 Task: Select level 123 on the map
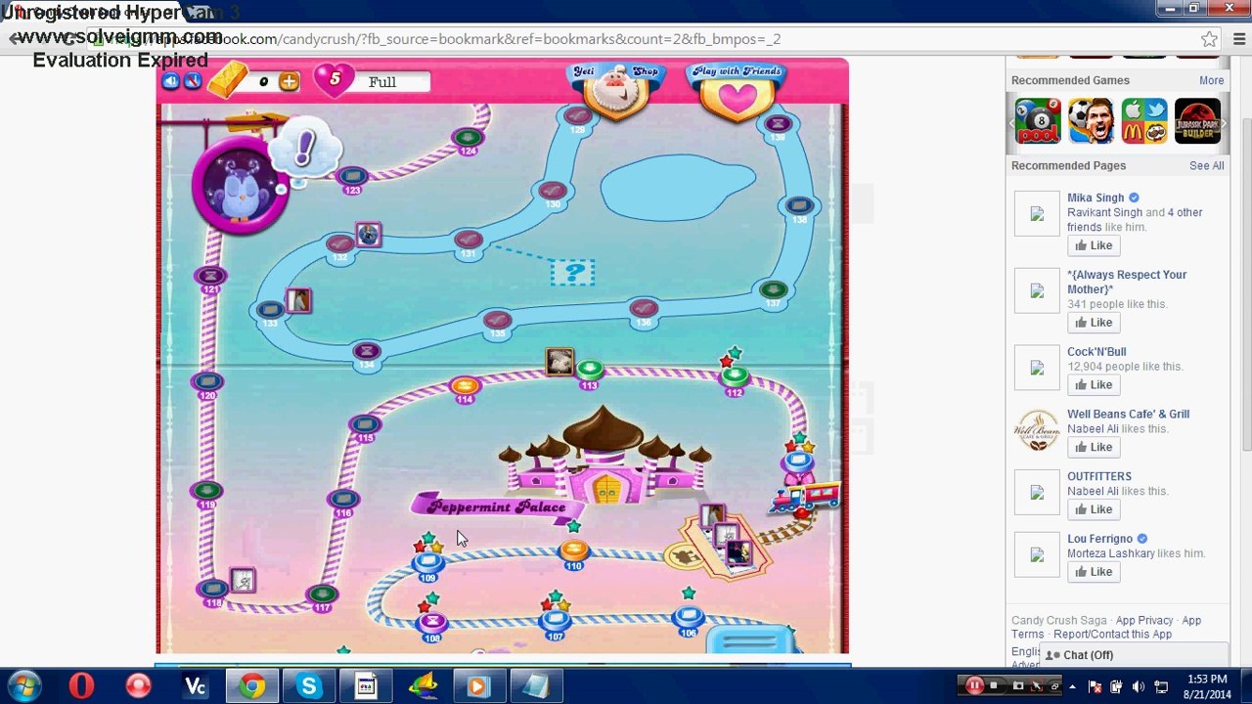(352, 177)
